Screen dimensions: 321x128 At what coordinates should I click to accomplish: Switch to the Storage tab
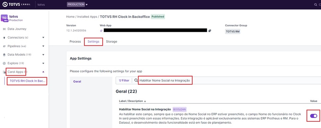[111, 42]
